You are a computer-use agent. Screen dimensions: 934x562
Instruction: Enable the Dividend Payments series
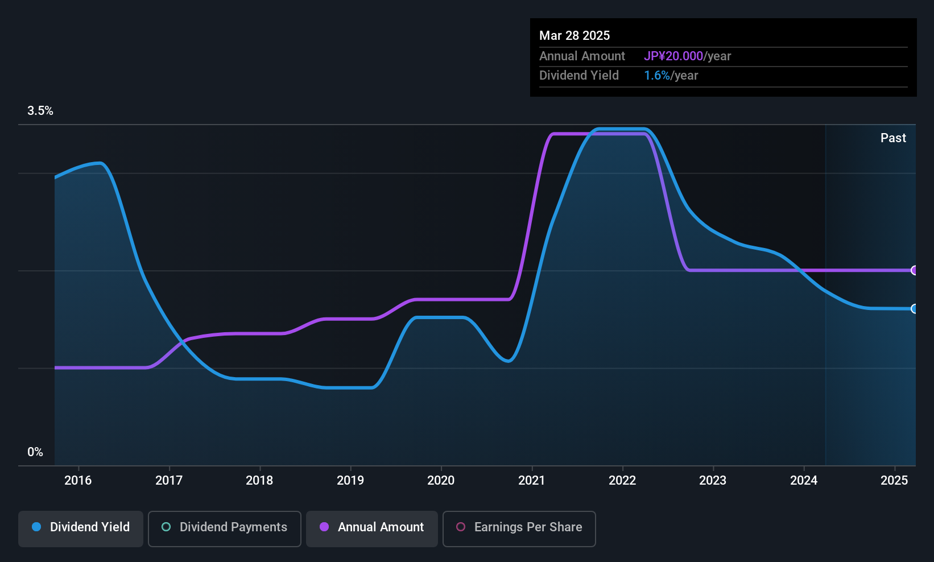click(225, 528)
